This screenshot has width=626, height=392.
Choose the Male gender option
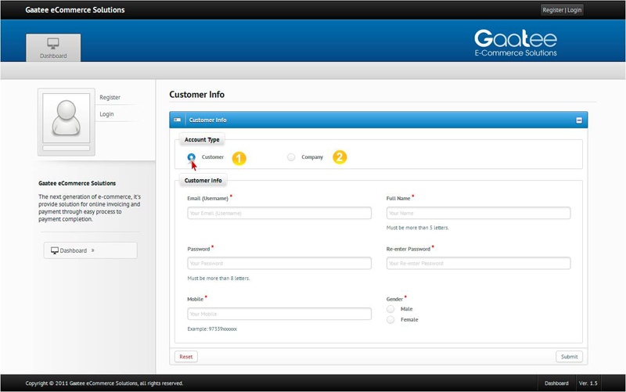point(390,309)
